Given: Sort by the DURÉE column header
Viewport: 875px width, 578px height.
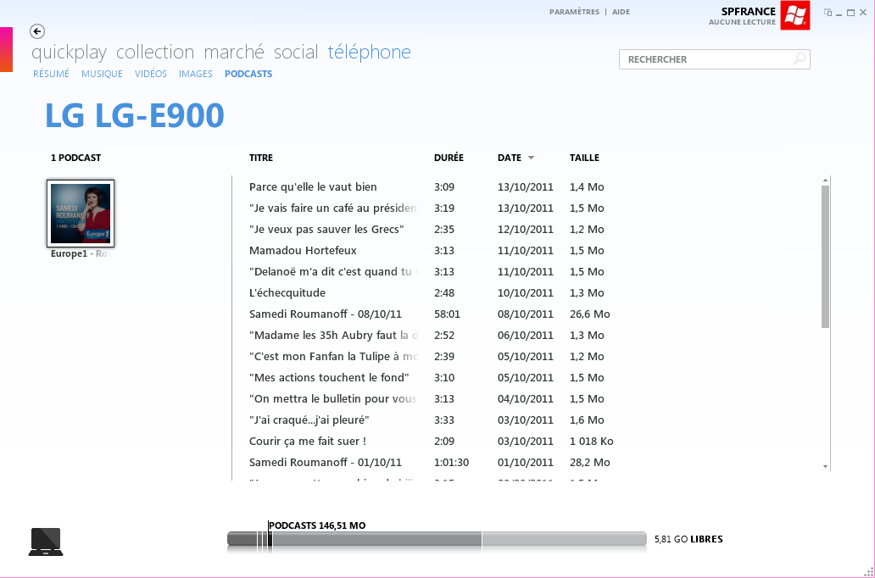Looking at the screenshot, I should [449, 158].
